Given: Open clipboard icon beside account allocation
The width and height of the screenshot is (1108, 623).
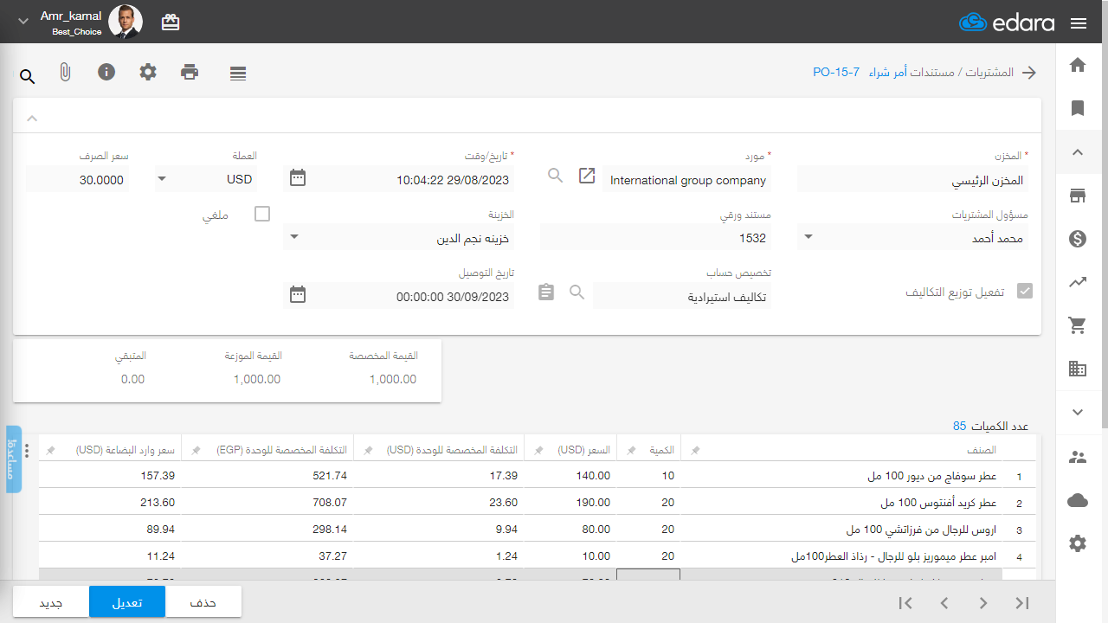Looking at the screenshot, I should click(x=545, y=292).
